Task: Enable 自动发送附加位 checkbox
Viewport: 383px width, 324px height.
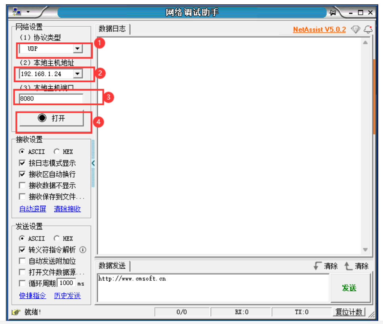Action: click(x=22, y=261)
